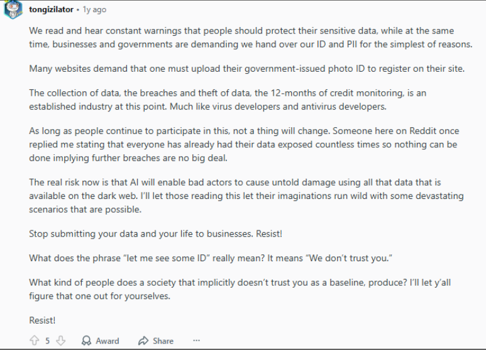Click the final standalone "Resist!" line

tap(42, 320)
